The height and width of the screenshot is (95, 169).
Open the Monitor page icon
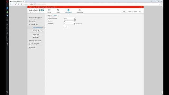pyautogui.click(x=49, y=10)
